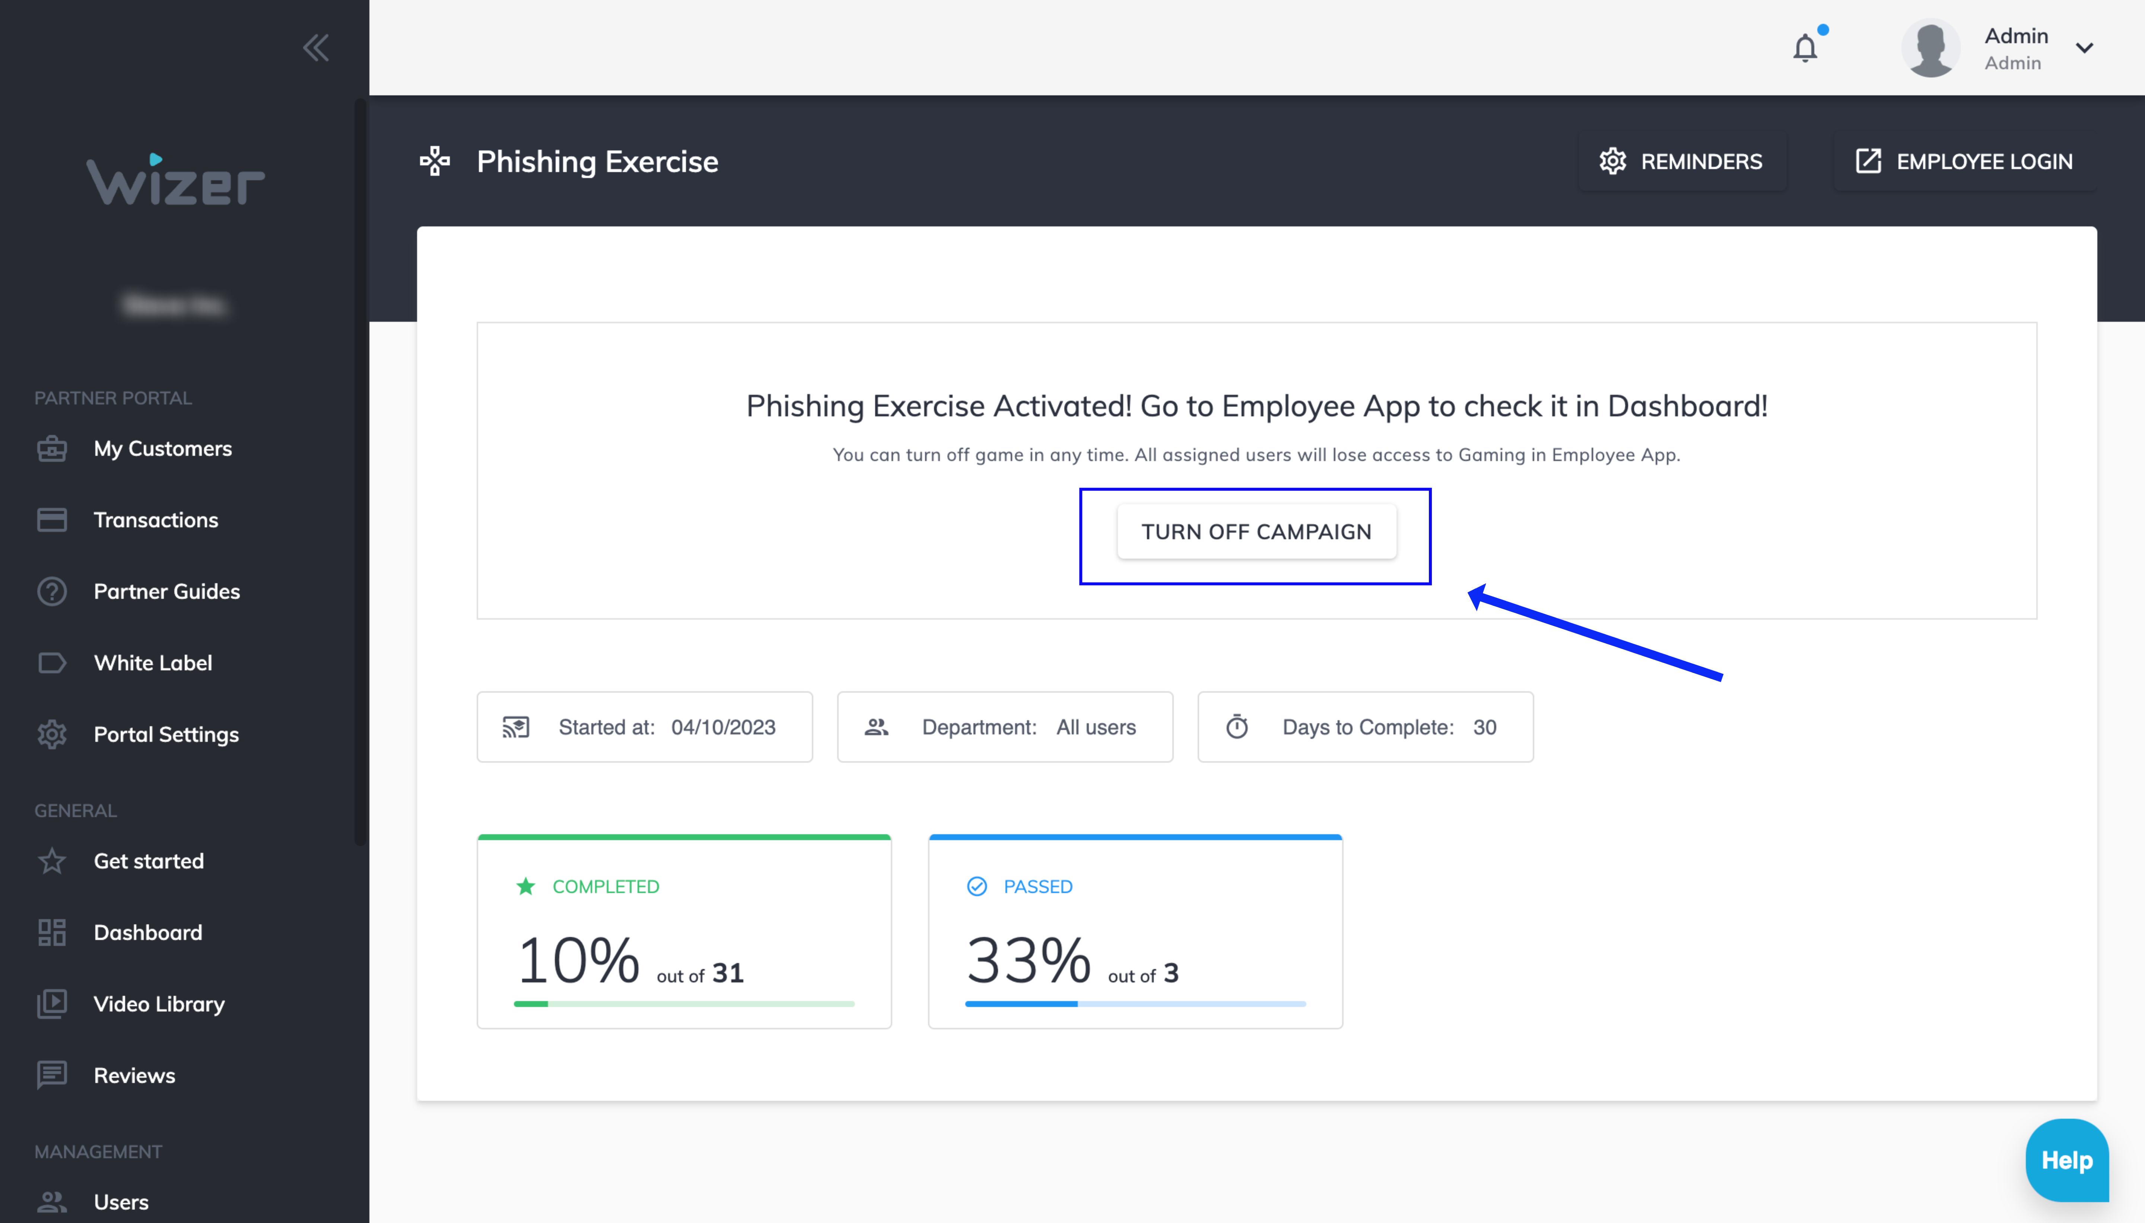Click the Passed 33% stat card
This screenshot has height=1223, width=2145.
coord(1135,931)
